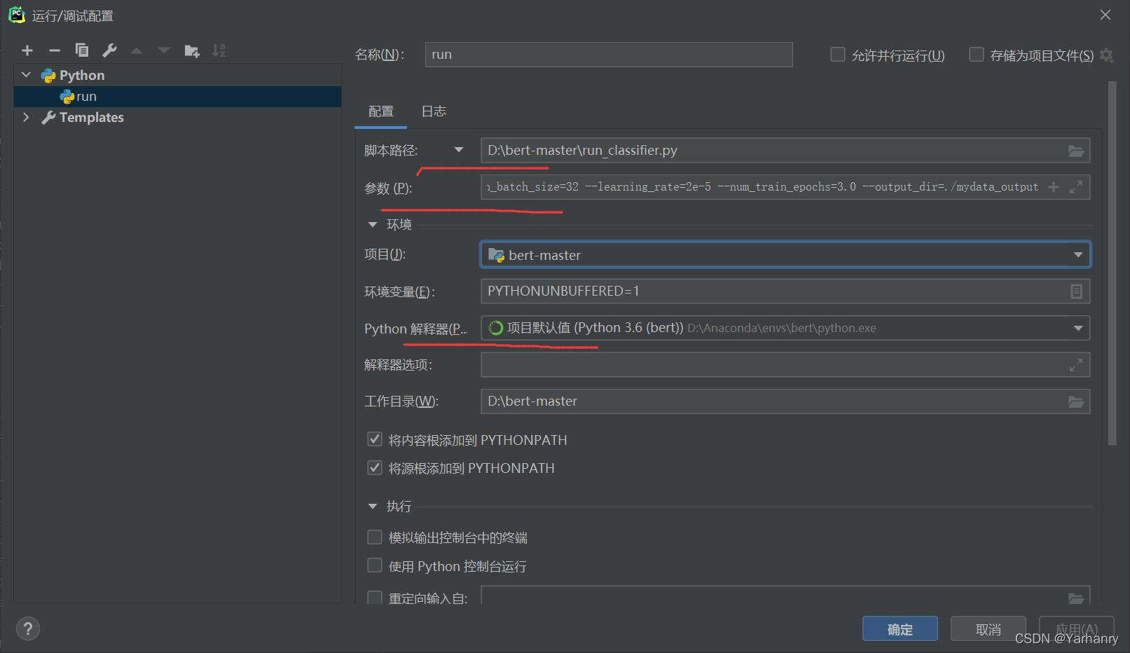
Task: Expand the parameters field editor
Action: coord(1076,187)
